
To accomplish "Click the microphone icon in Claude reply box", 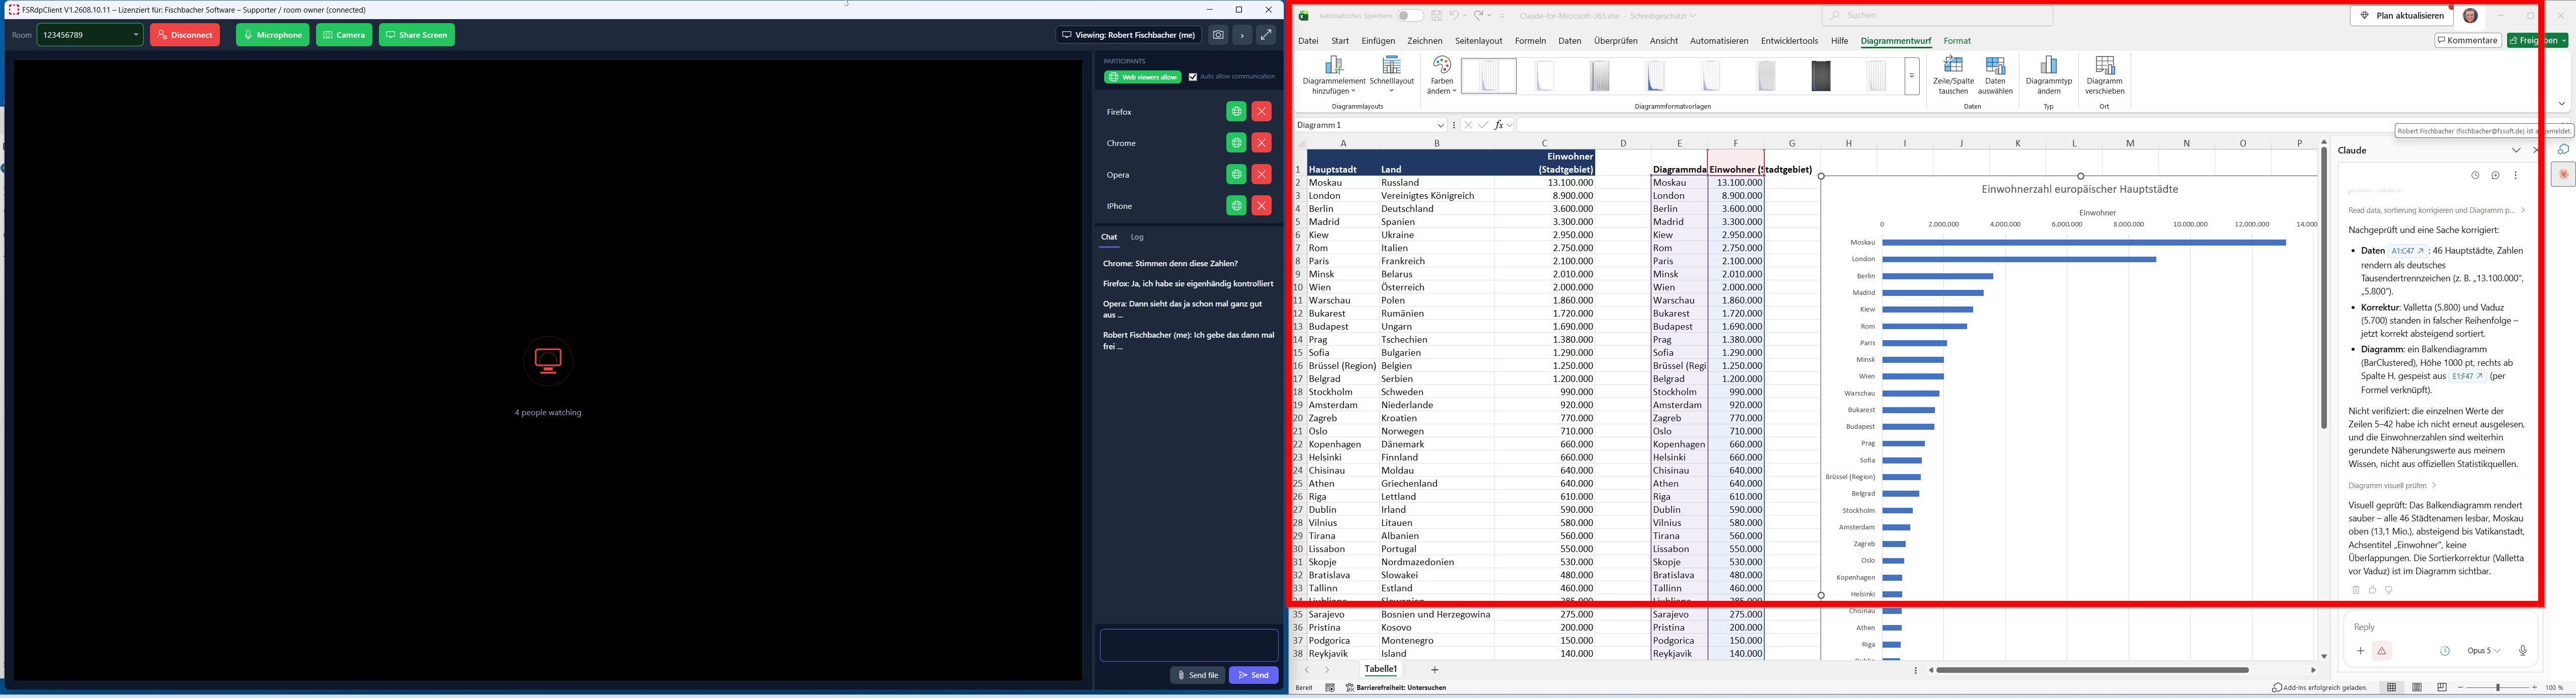I will point(2522,651).
